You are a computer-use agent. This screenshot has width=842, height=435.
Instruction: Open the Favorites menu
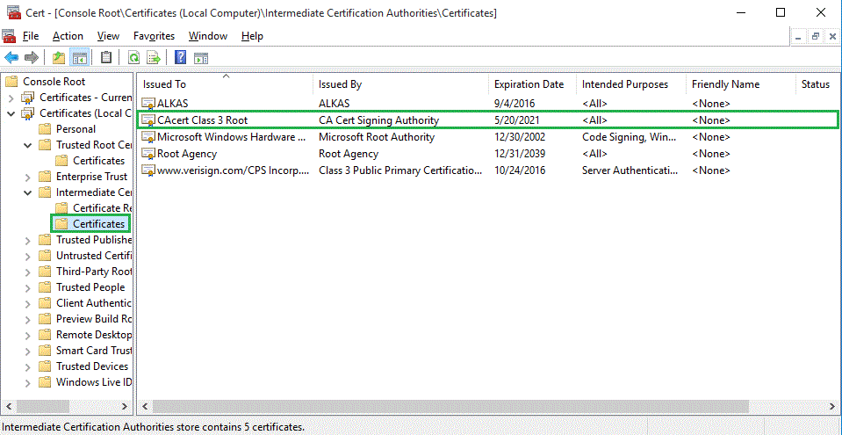[x=154, y=36]
